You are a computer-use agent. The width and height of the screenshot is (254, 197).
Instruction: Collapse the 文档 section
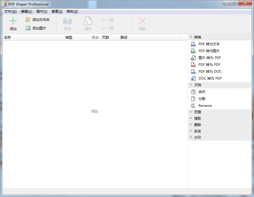coord(220,85)
